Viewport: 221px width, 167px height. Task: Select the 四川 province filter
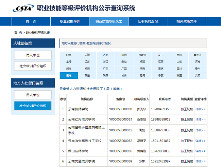[179, 69]
